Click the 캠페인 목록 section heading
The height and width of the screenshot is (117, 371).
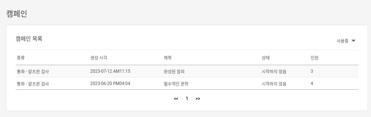(x=29, y=39)
